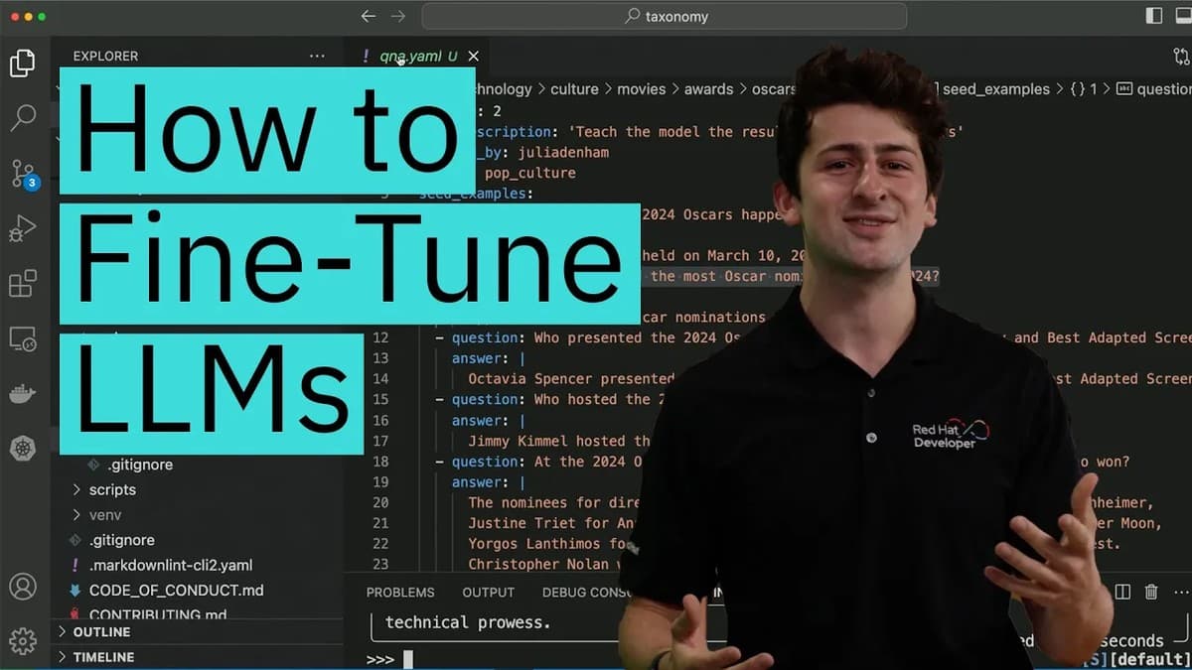Select the awards breadcrumb segment
1192x670 pixels.
pyautogui.click(x=708, y=89)
